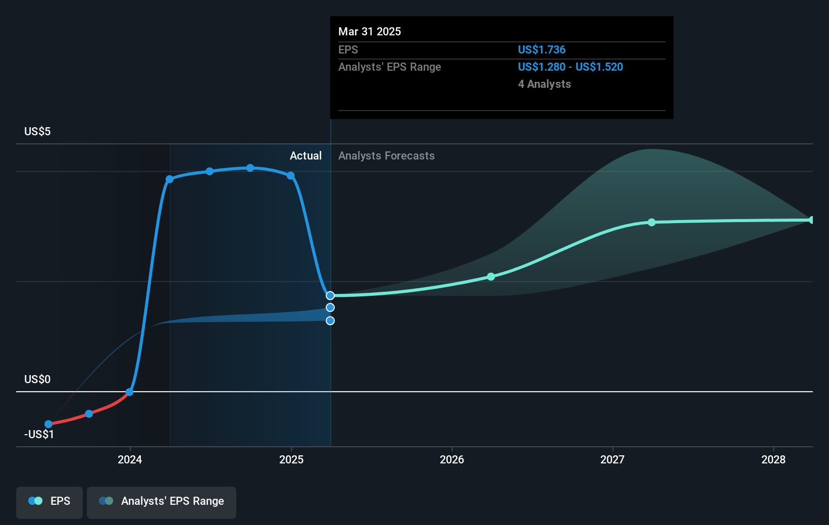Click the US$5 y-axis label
The height and width of the screenshot is (525, 829).
[37, 132]
